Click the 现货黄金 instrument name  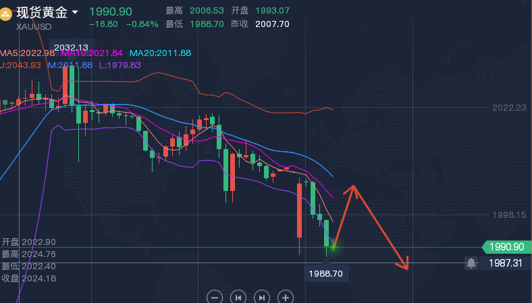[x=42, y=12]
